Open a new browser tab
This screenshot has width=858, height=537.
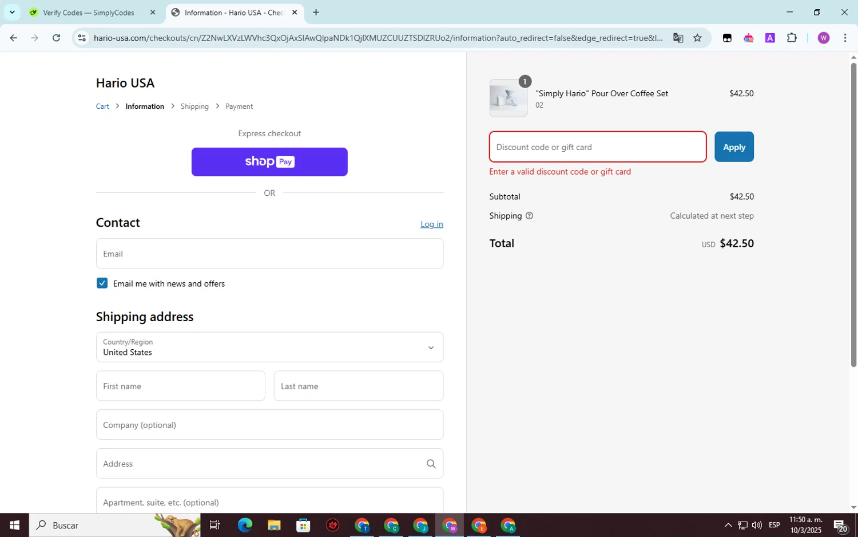(x=316, y=12)
